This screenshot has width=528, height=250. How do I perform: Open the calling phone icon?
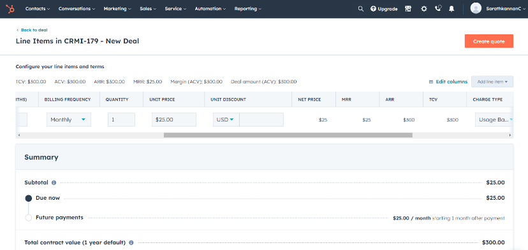pos(437,9)
